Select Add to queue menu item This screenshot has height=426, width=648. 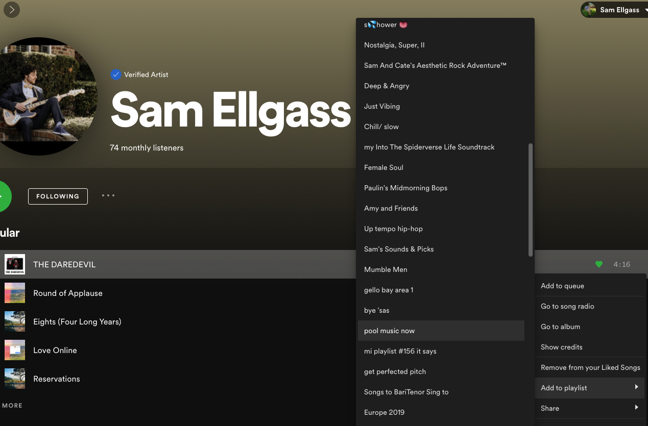(x=590, y=286)
